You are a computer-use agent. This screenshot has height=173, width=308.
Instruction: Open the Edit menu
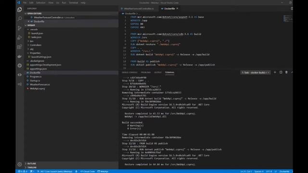(31, 3)
